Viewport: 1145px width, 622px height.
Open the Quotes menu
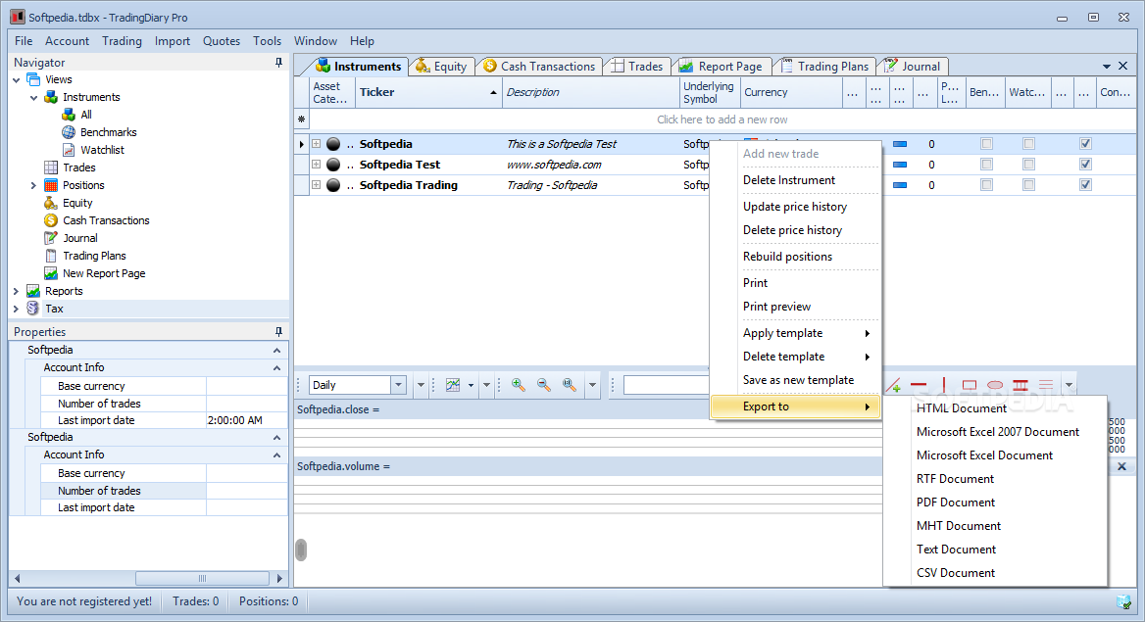click(x=222, y=41)
